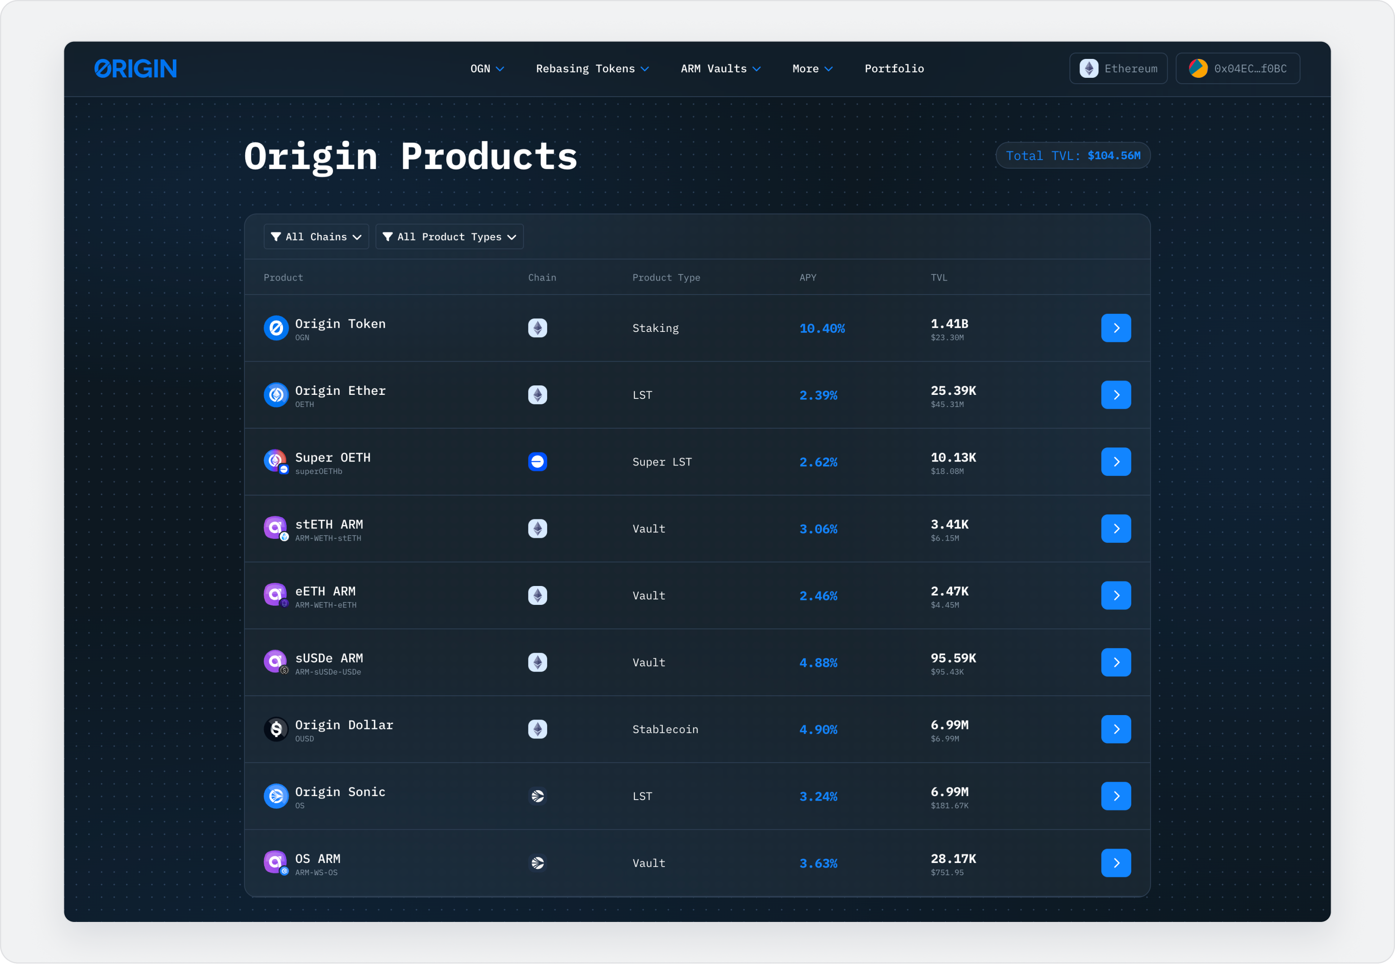The height and width of the screenshot is (975, 1395).
Task: Click the Chain column header
Action: [542, 277]
